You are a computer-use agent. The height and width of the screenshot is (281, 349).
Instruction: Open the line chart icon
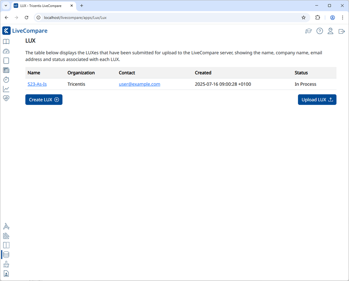[6, 89]
